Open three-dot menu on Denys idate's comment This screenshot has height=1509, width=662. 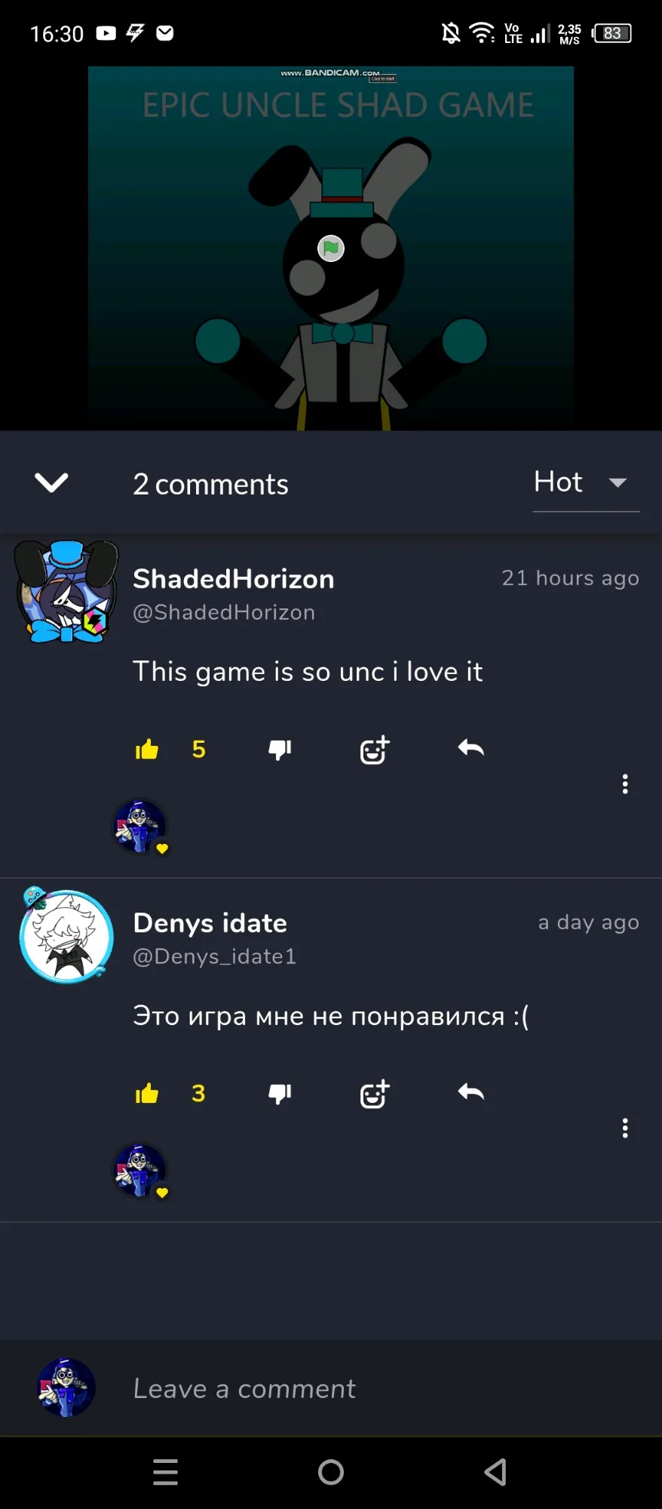click(625, 1129)
